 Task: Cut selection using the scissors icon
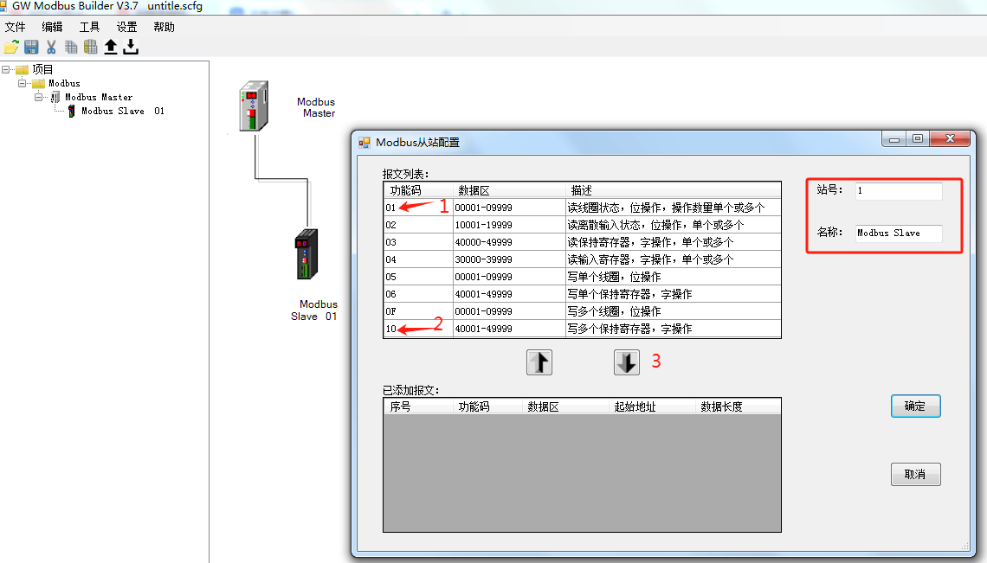click(x=51, y=47)
